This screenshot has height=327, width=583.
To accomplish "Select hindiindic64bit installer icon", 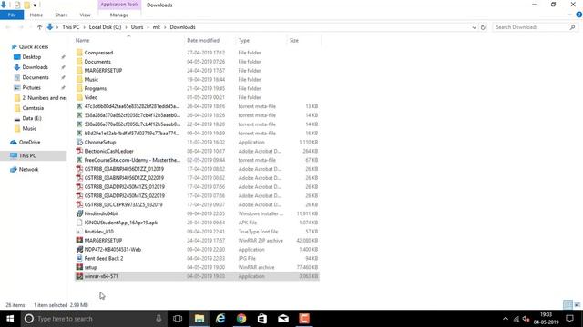I will tap(79, 213).
